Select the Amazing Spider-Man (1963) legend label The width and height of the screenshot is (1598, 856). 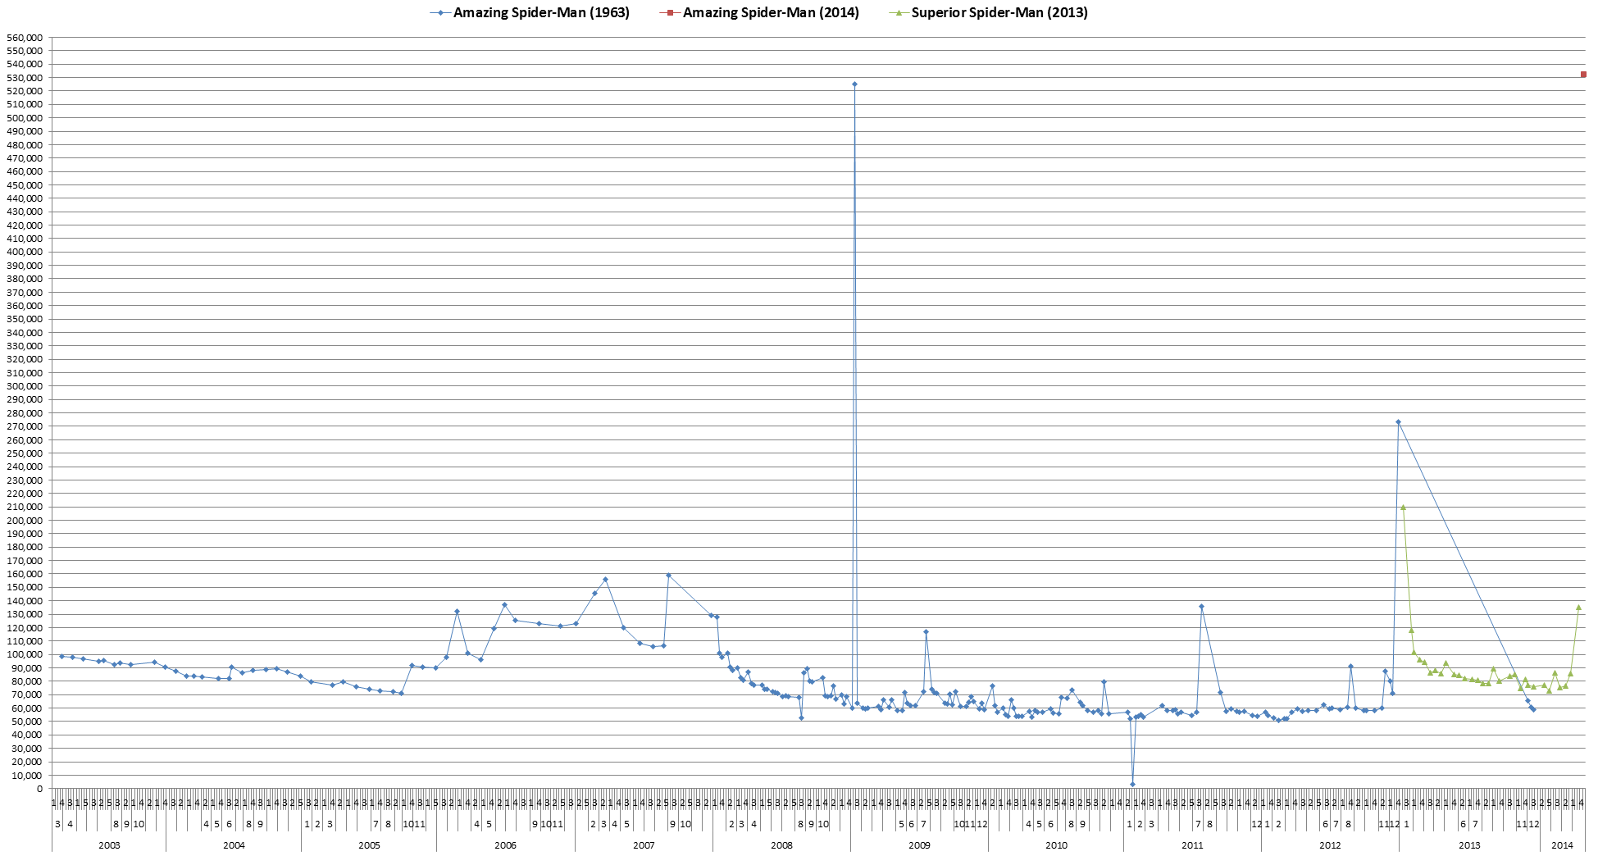point(541,12)
